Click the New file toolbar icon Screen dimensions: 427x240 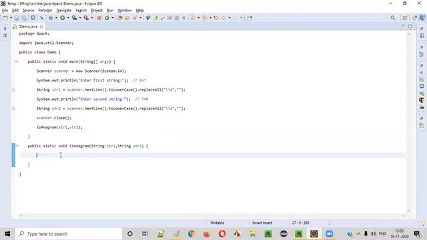click(5, 18)
